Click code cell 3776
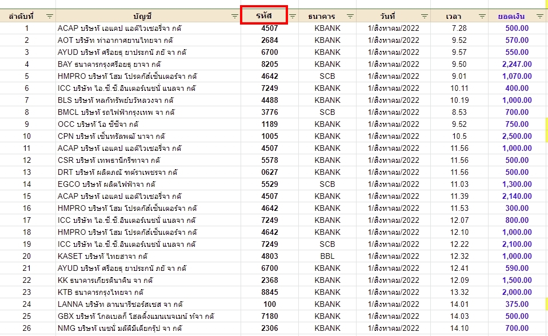The height and width of the screenshot is (336, 548). pyautogui.click(x=270, y=112)
